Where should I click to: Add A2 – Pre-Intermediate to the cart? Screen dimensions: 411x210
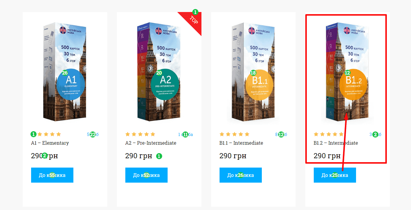click(146, 175)
